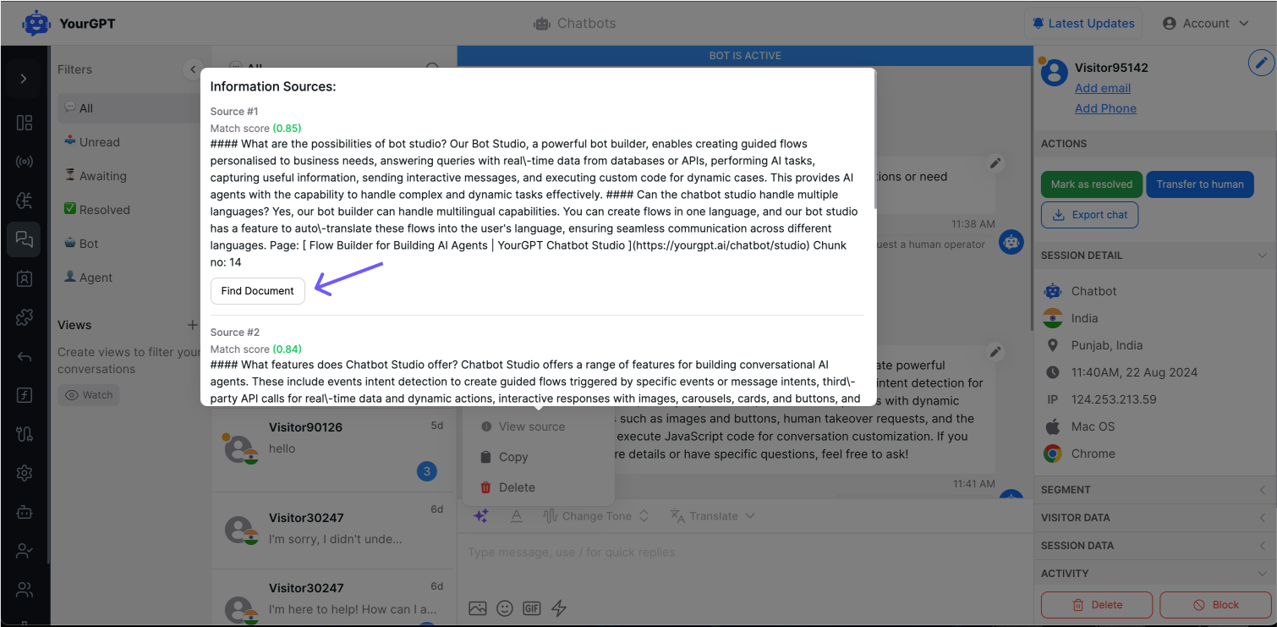This screenshot has width=1277, height=627.
Task: Select the Resolved filter
Action: click(104, 210)
